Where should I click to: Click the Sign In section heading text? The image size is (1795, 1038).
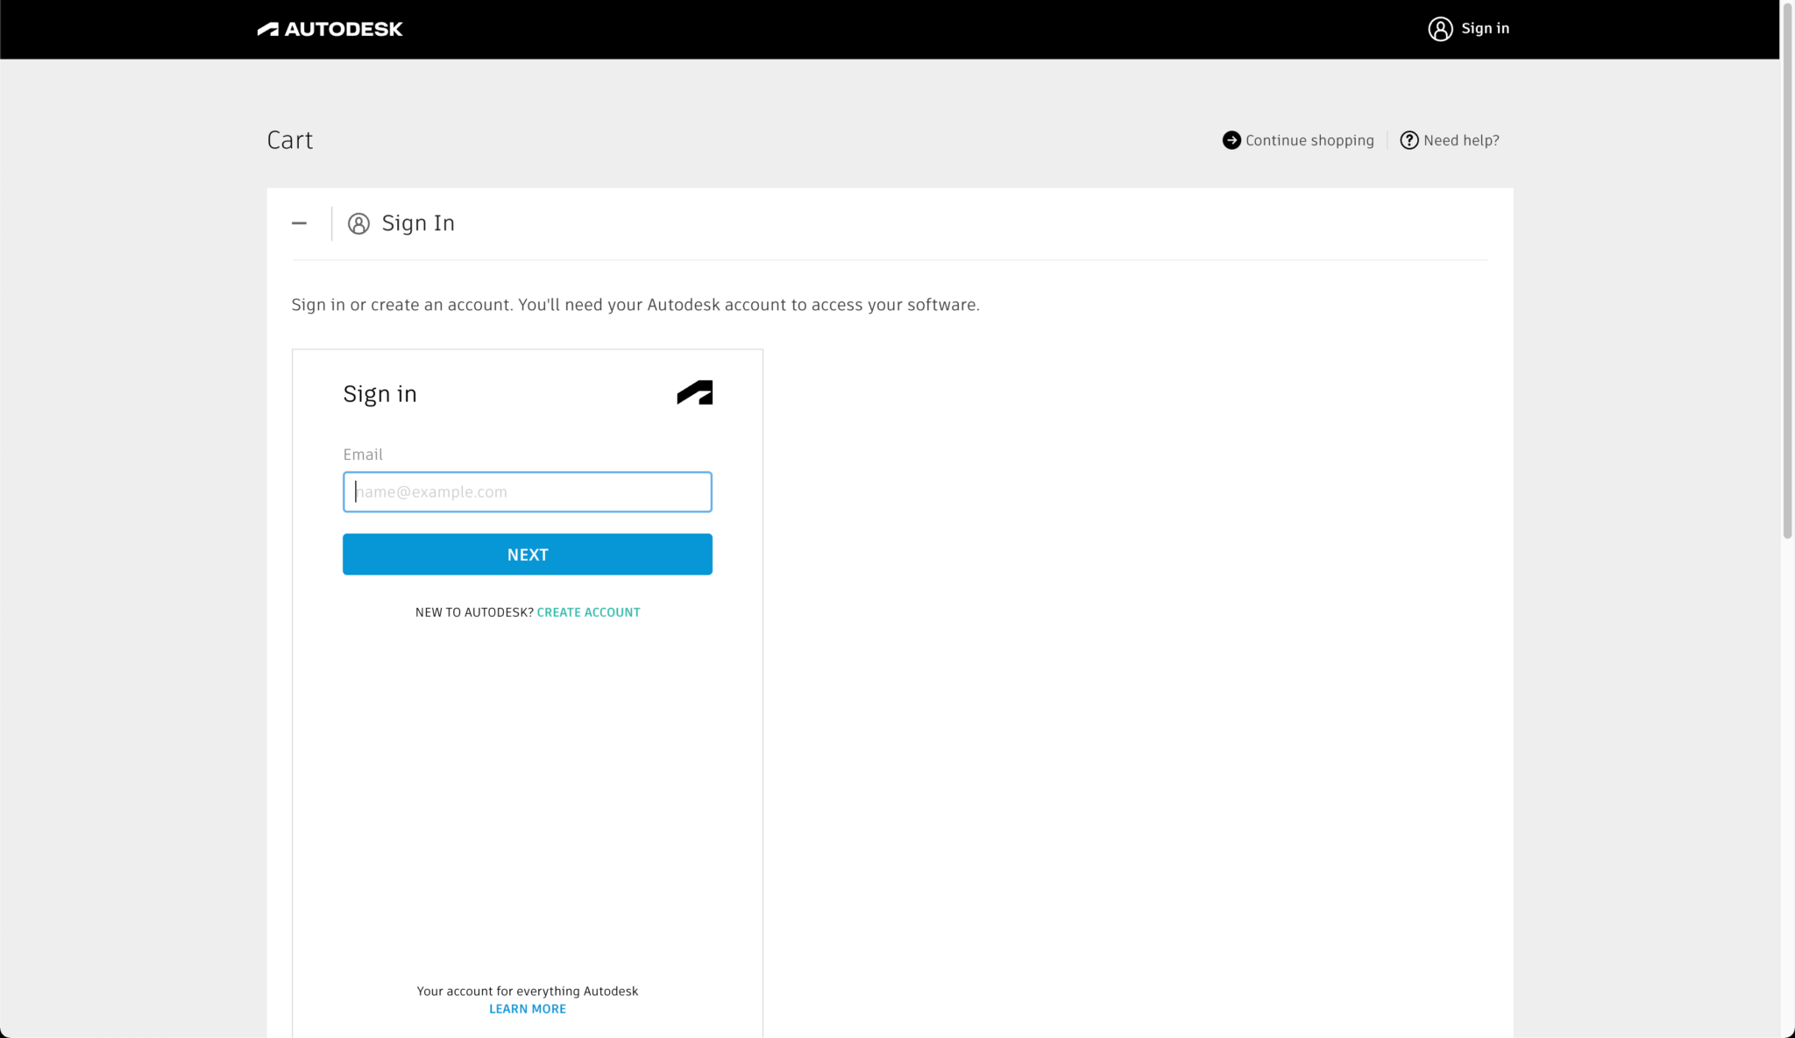pyautogui.click(x=418, y=223)
